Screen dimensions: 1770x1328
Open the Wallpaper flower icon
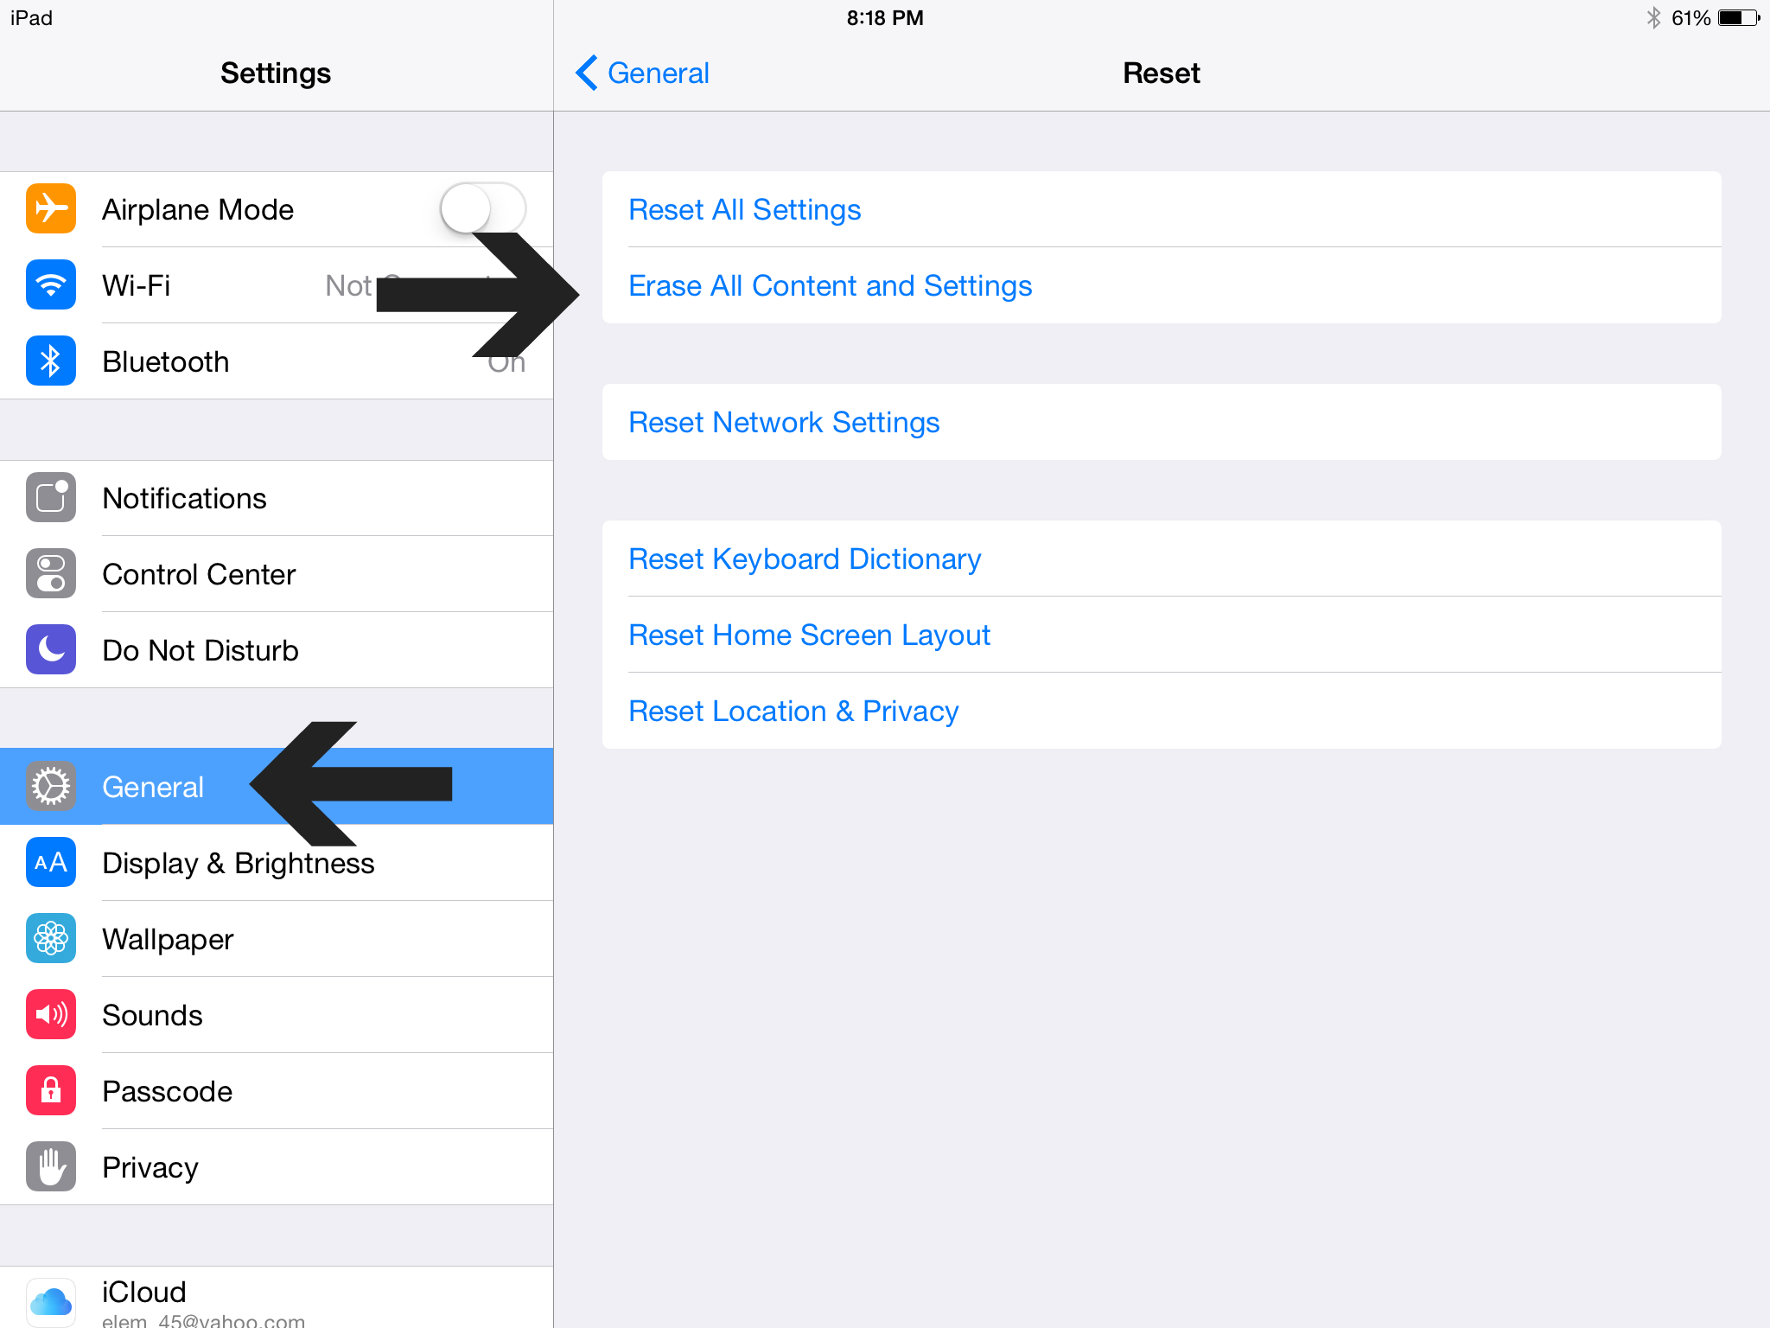point(51,938)
